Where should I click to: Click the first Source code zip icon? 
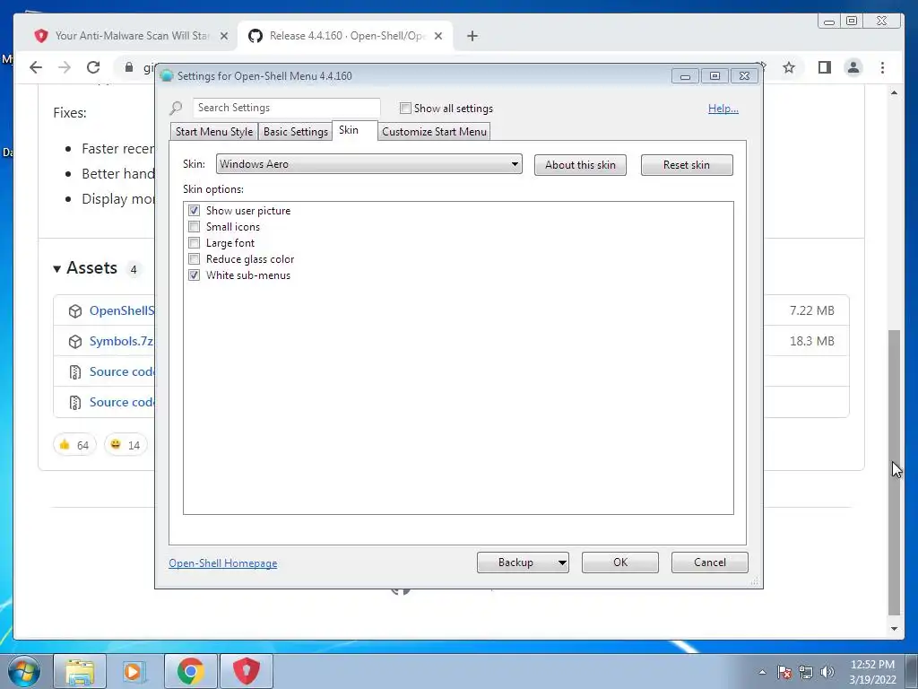(x=75, y=372)
